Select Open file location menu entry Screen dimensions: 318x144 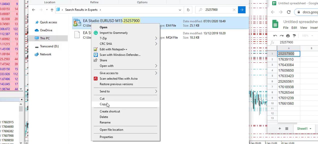111,130
